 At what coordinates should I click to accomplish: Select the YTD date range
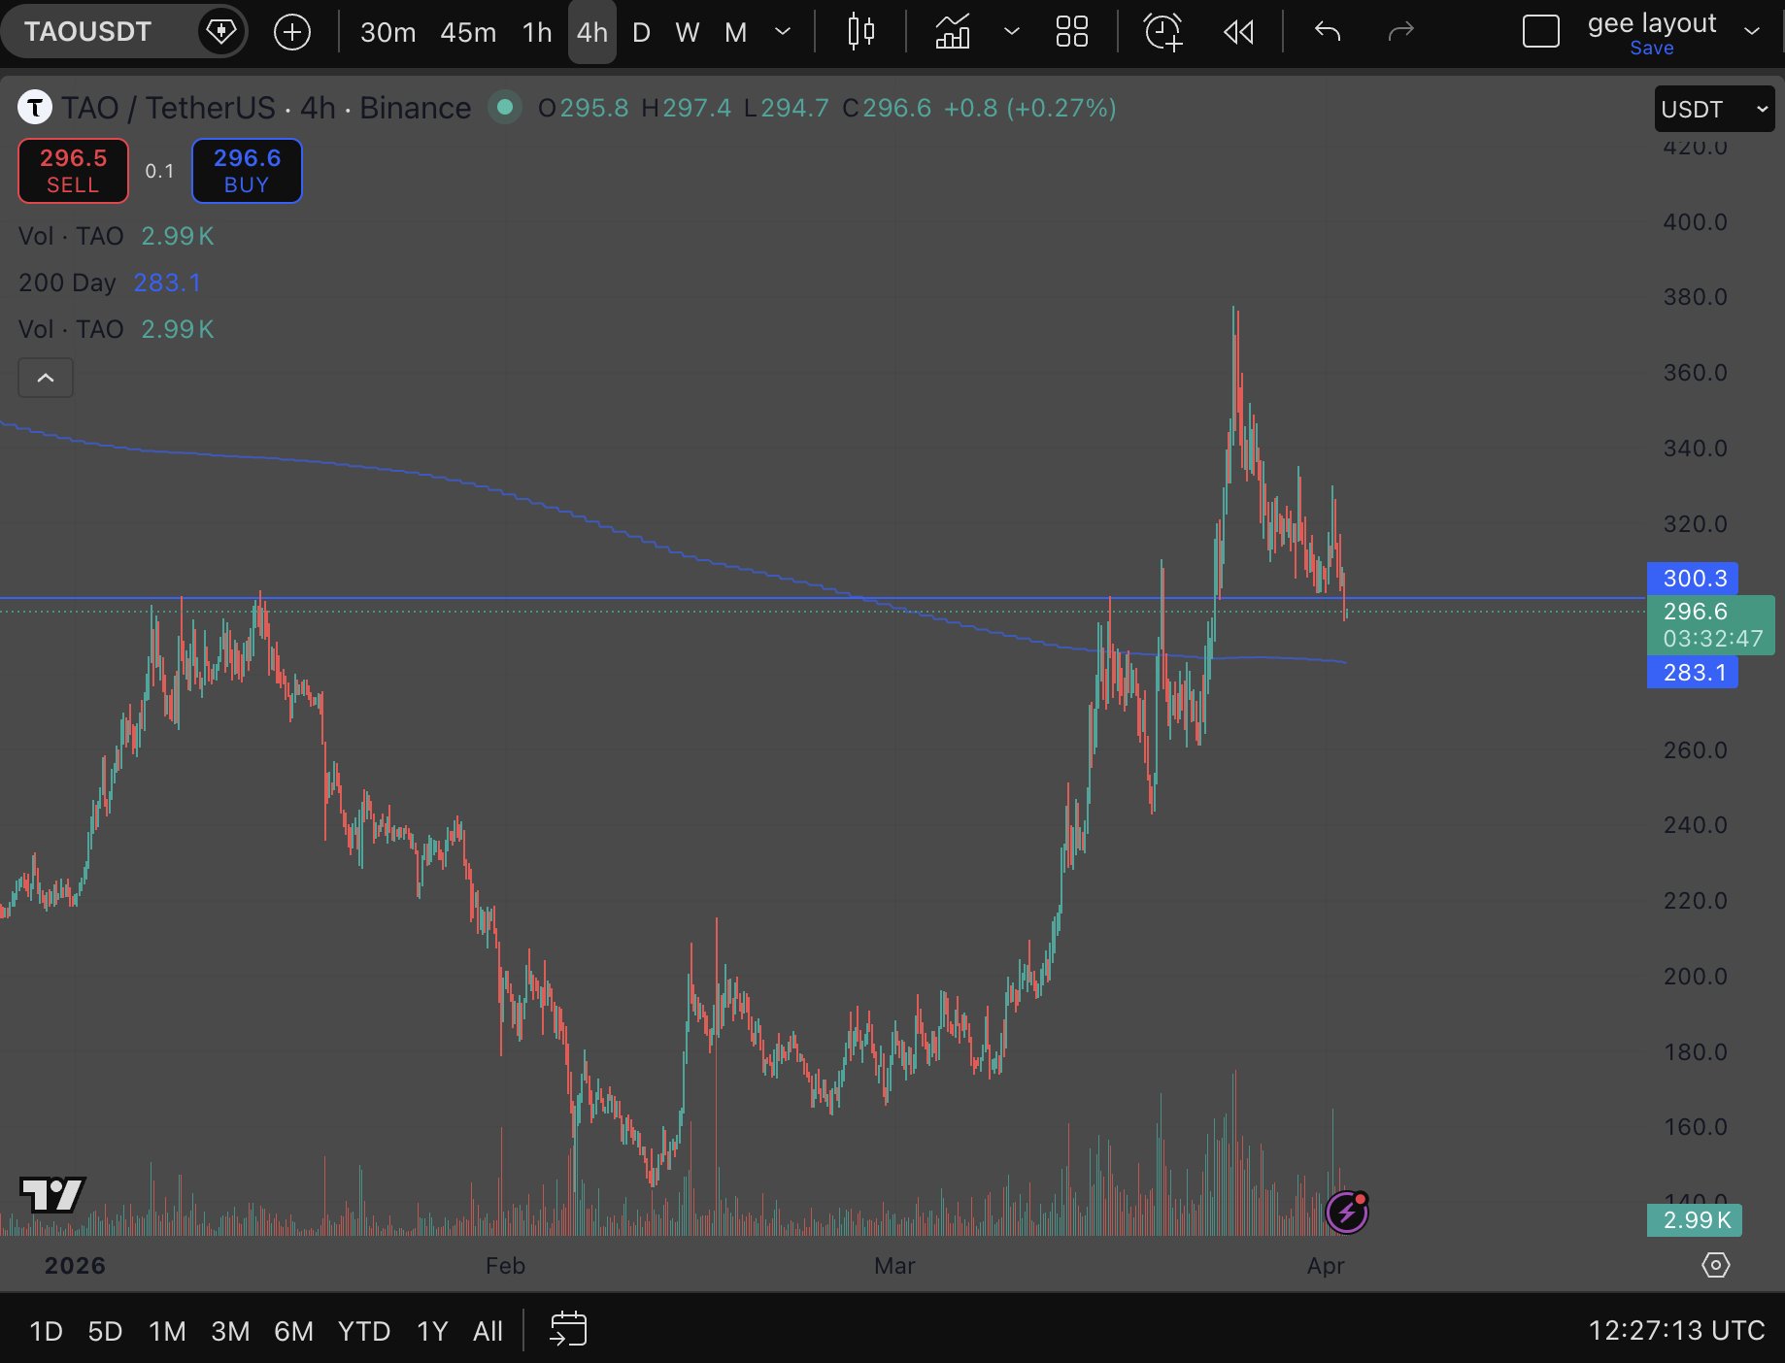click(364, 1330)
